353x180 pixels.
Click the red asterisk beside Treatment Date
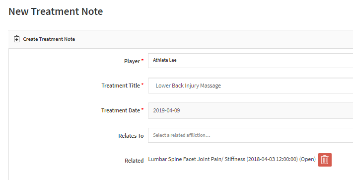pyautogui.click(x=142, y=109)
